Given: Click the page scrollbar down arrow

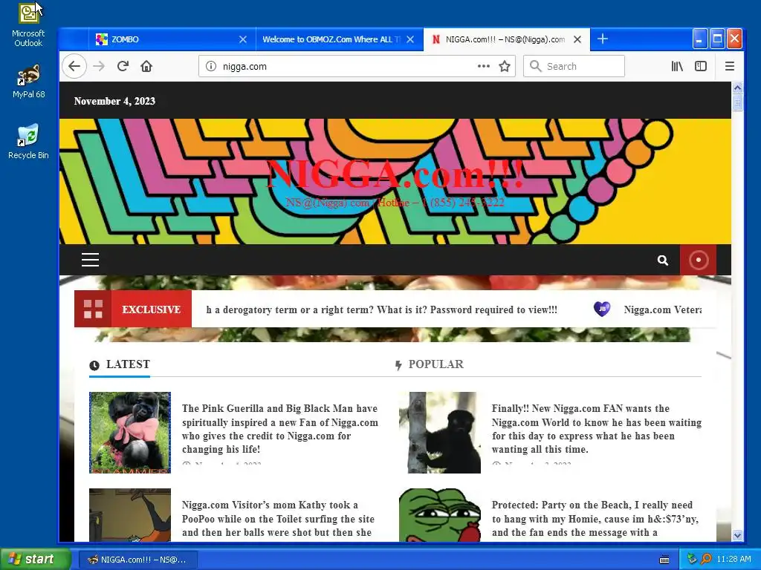Looking at the screenshot, I should click(x=737, y=535).
